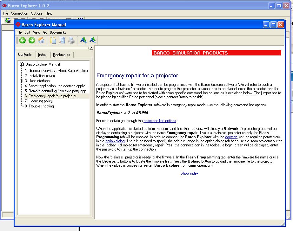Click the Print icon in manual toolbar

pyautogui.click(x=71, y=40)
